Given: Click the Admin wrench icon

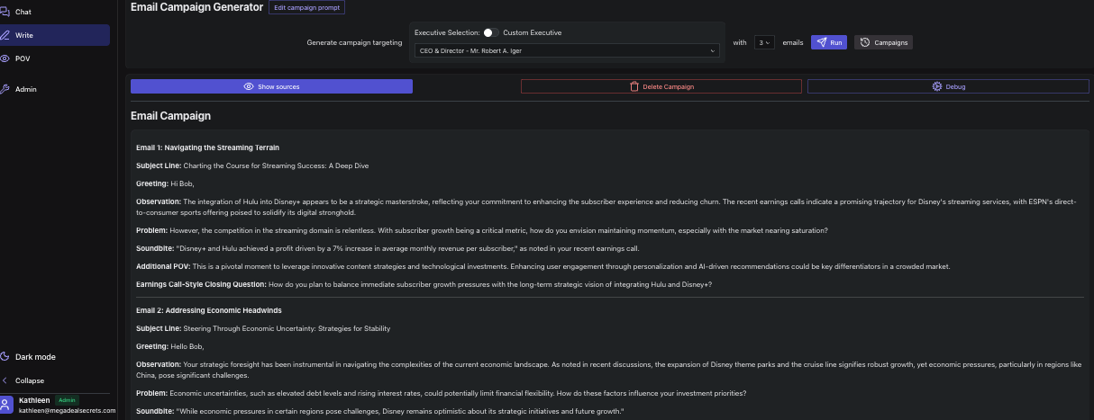Looking at the screenshot, I should tap(5, 89).
